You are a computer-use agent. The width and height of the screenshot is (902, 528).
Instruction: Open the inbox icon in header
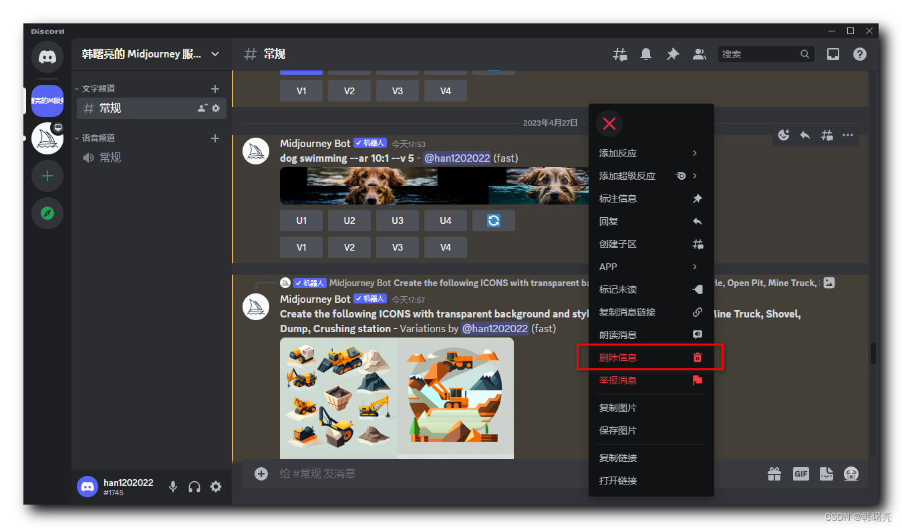point(833,54)
